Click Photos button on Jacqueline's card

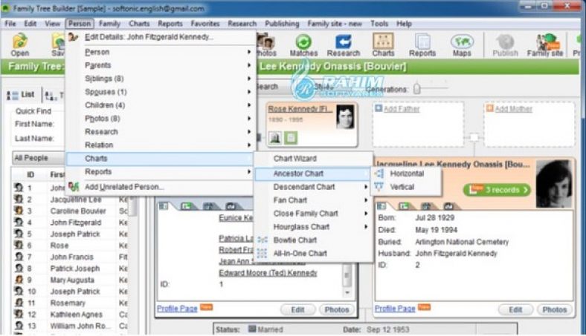click(x=554, y=309)
